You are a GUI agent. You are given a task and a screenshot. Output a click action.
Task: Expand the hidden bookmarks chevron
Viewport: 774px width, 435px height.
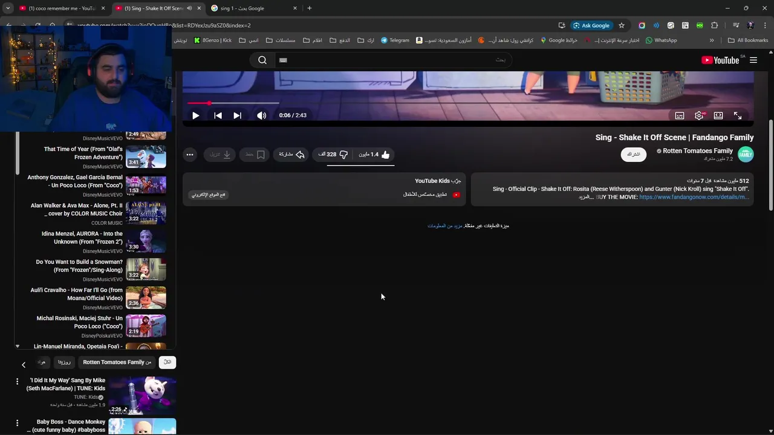point(712,40)
